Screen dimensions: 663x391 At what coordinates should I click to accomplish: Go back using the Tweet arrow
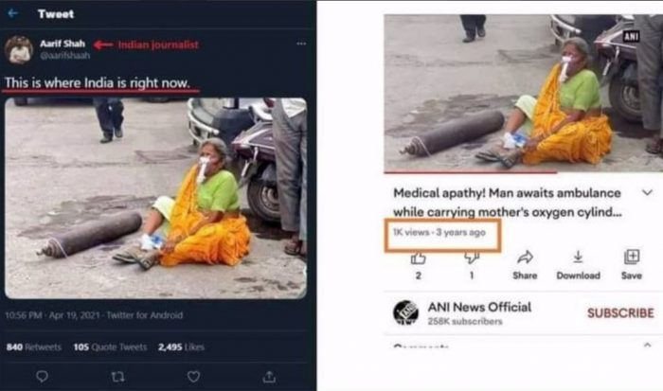(12, 13)
